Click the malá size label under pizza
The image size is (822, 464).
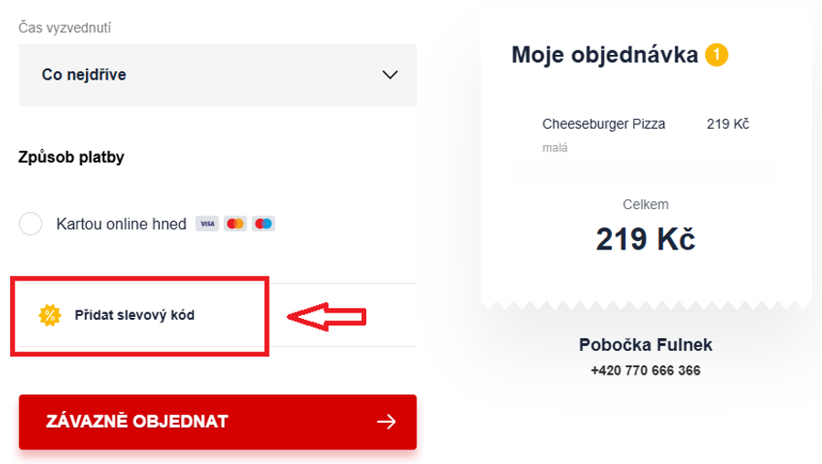(x=554, y=147)
